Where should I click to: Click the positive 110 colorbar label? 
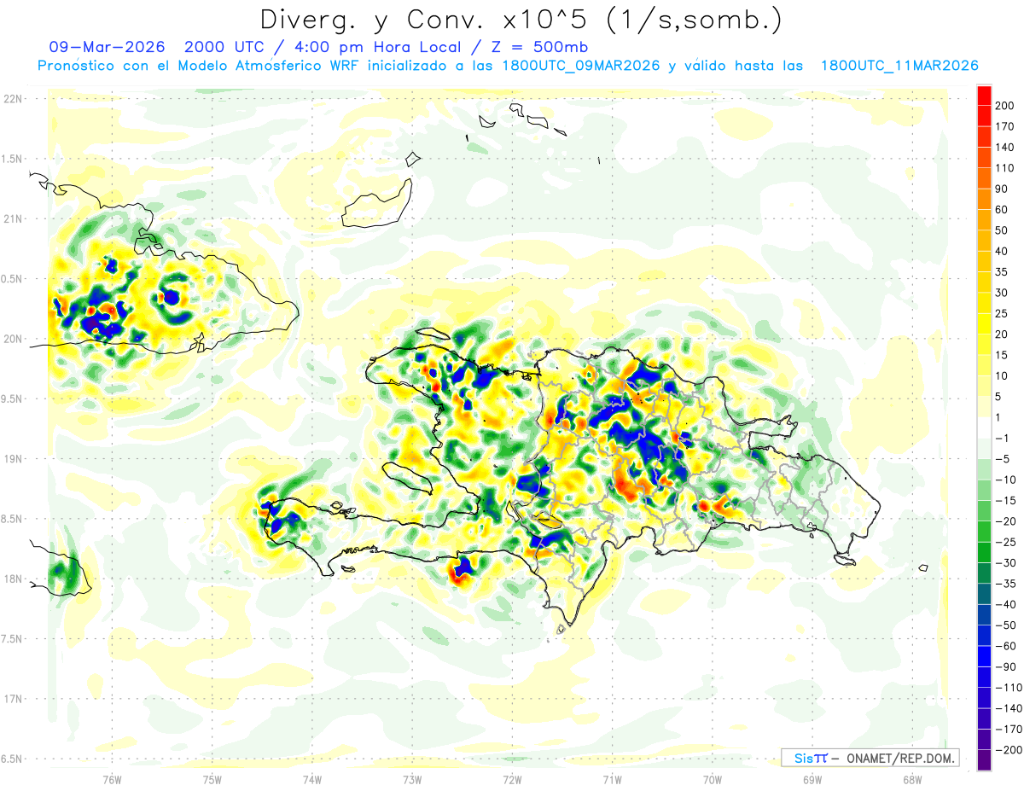click(x=1005, y=168)
